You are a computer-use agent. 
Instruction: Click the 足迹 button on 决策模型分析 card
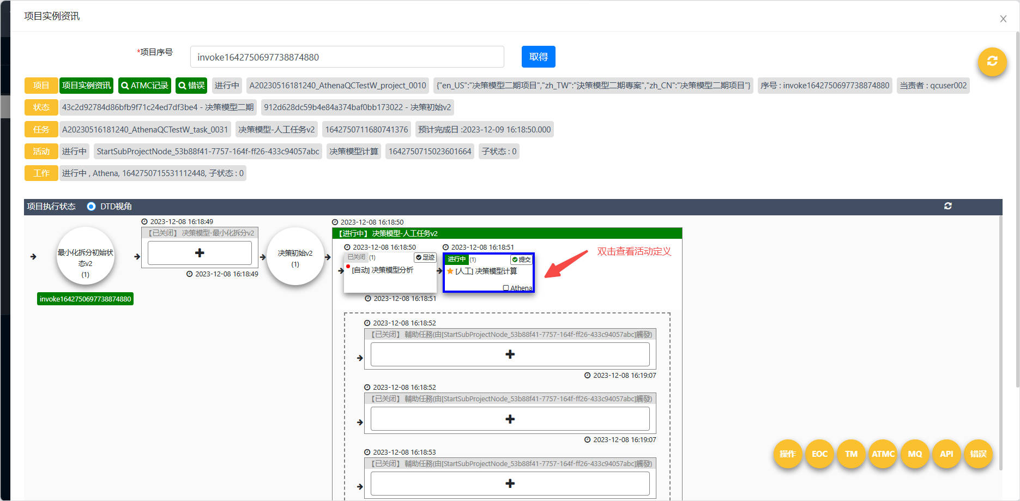[425, 257]
